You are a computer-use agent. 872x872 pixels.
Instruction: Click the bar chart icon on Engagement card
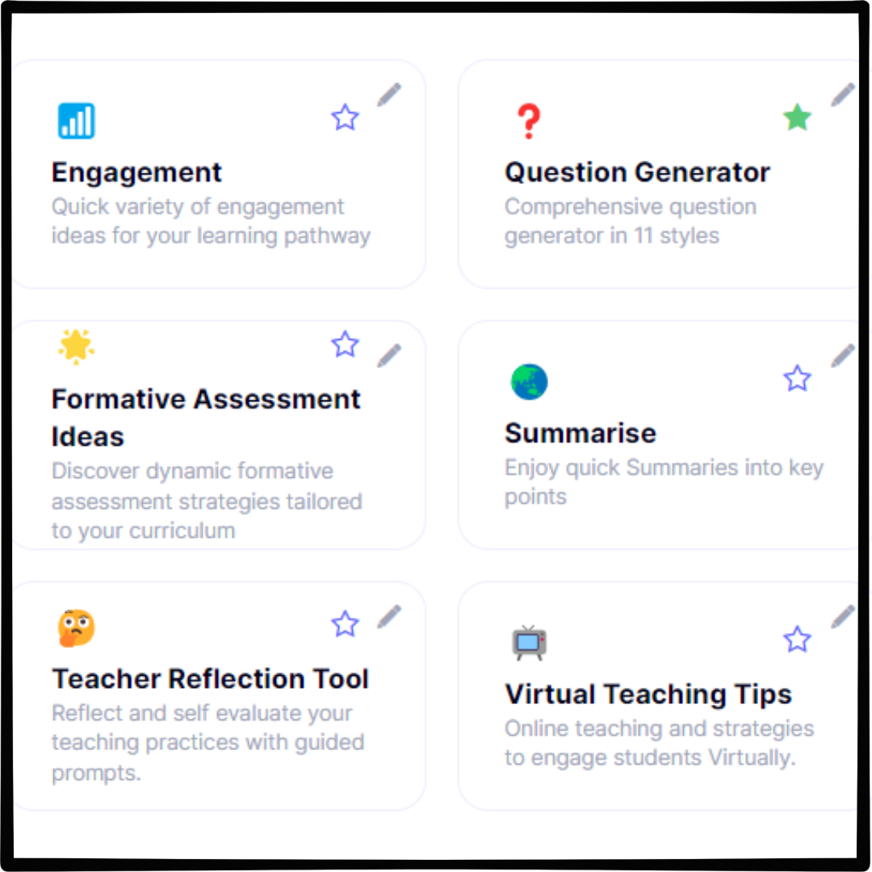[x=77, y=120]
